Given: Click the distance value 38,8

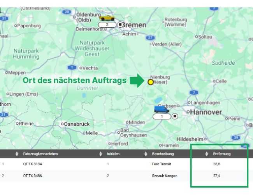Looking at the screenshot, I should [x=216, y=164].
